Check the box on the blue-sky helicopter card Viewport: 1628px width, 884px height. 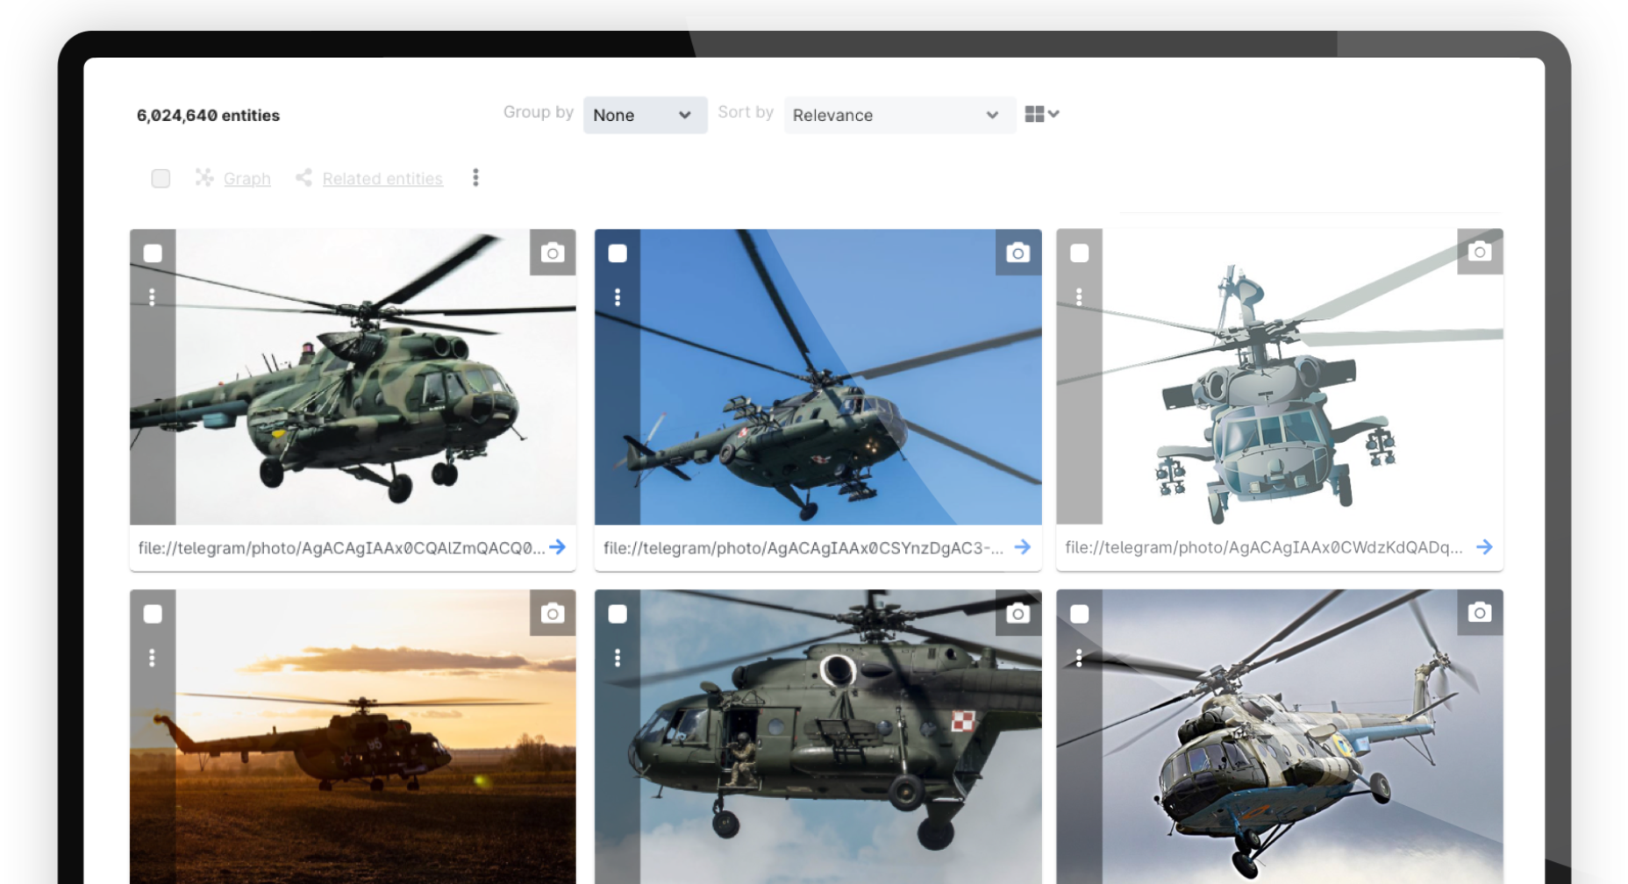[x=618, y=253]
